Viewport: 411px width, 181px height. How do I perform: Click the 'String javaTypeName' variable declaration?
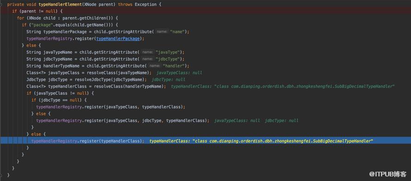click(50, 52)
